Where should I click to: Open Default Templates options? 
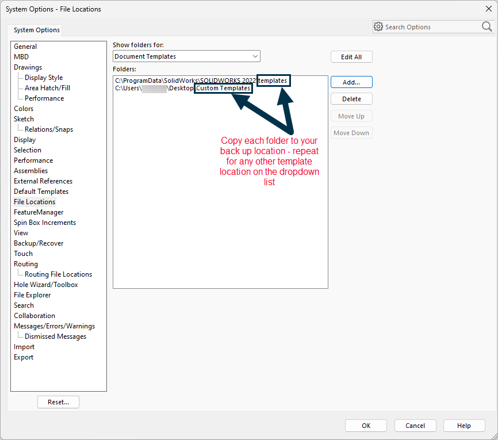(41, 192)
